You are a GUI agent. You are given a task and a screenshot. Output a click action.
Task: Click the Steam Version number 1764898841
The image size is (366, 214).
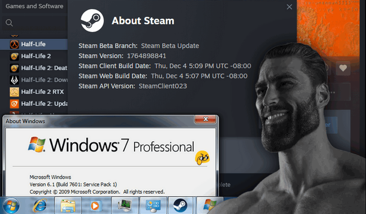tap(147, 56)
